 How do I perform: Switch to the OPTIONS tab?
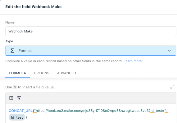pyautogui.click(x=42, y=73)
